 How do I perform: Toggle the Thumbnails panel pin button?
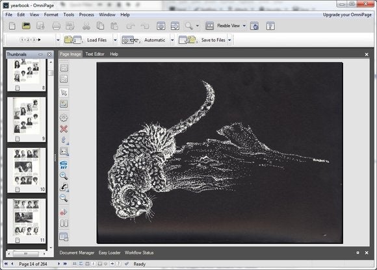click(x=40, y=55)
